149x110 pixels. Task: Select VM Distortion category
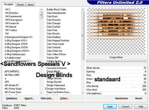(12, 13)
